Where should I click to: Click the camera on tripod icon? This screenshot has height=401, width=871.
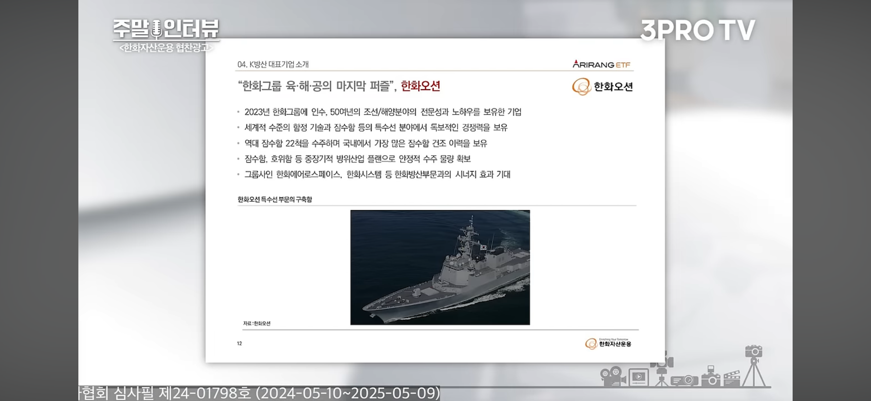pyautogui.click(x=754, y=366)
